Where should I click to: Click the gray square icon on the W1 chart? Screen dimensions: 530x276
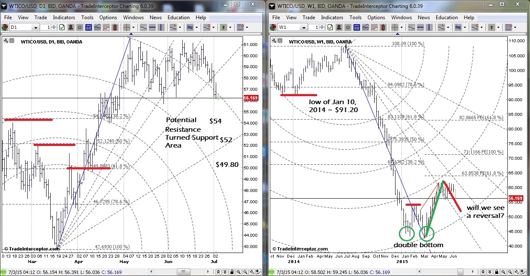(x=279, y=41)
